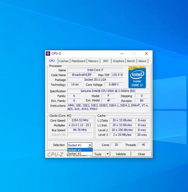Switch to the Caches tab
This screenshot has height=192, width=188.
(x=64, y=61)
